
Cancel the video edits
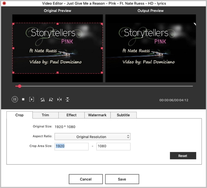86,179
